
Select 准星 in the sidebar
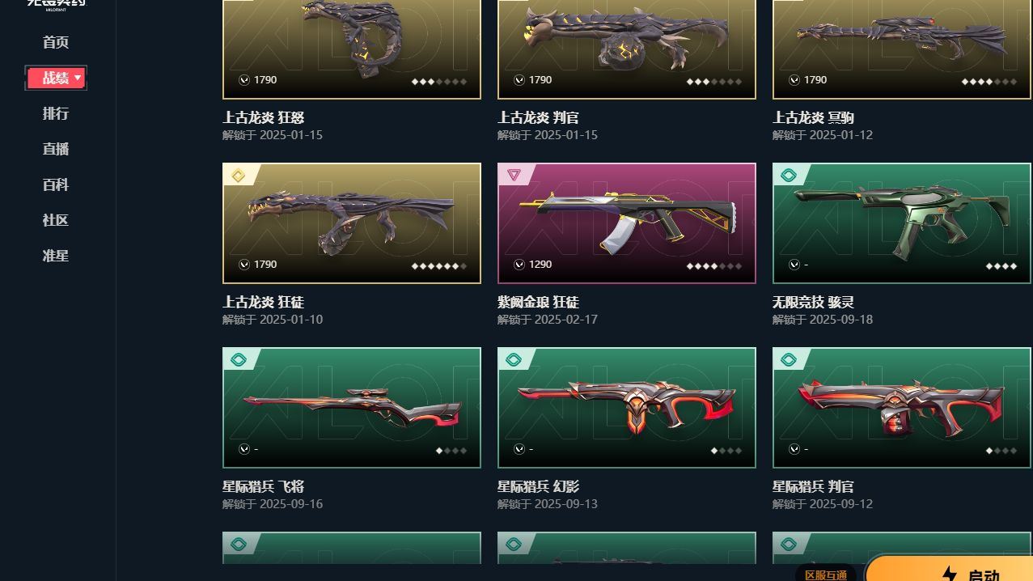pyautogui.click(x=56, y=256)
